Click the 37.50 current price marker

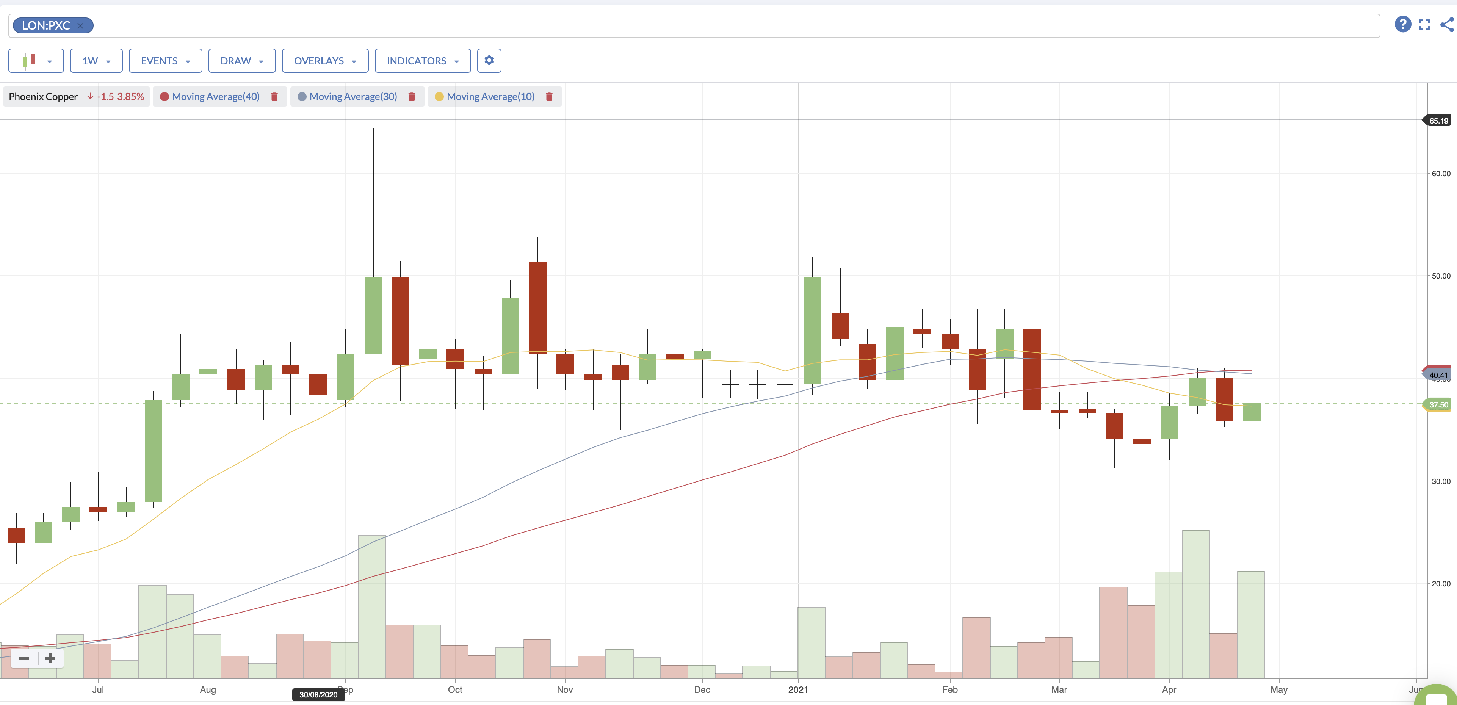point(1437,404)
